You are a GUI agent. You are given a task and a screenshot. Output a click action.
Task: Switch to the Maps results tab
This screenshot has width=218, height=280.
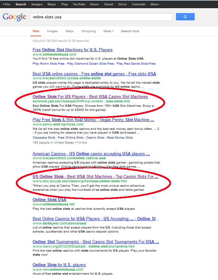coord(69,31)
